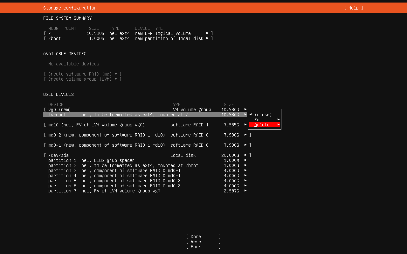Screen dimensions: 407x254
Task: Open the Help menu in the header
Action: tap(353, 8)
